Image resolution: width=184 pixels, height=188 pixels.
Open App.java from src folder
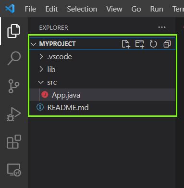[x=102, y=95]
